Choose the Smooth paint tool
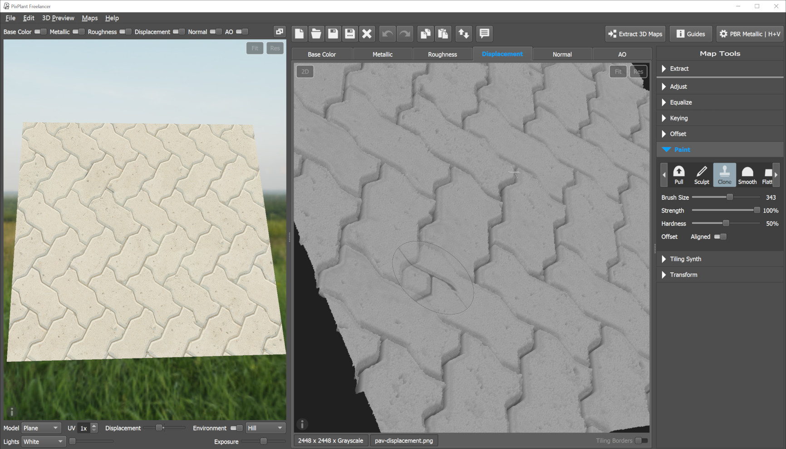 coord(747,175)
